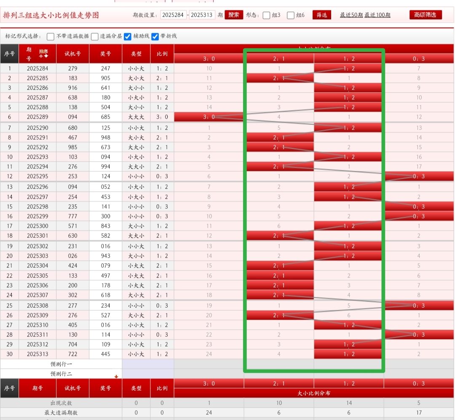Check the 组3 form checkbox
The image size is (455, 420).
tap(266, 15)
